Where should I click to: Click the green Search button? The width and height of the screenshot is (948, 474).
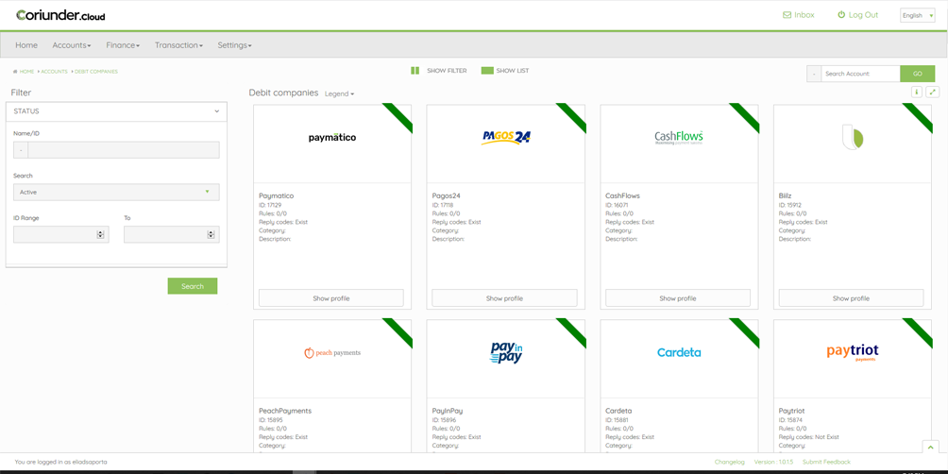point(193,286)
